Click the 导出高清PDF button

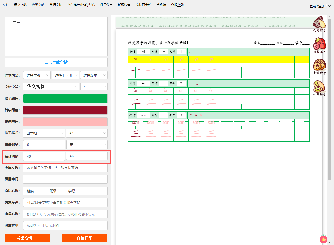(28, 238)
